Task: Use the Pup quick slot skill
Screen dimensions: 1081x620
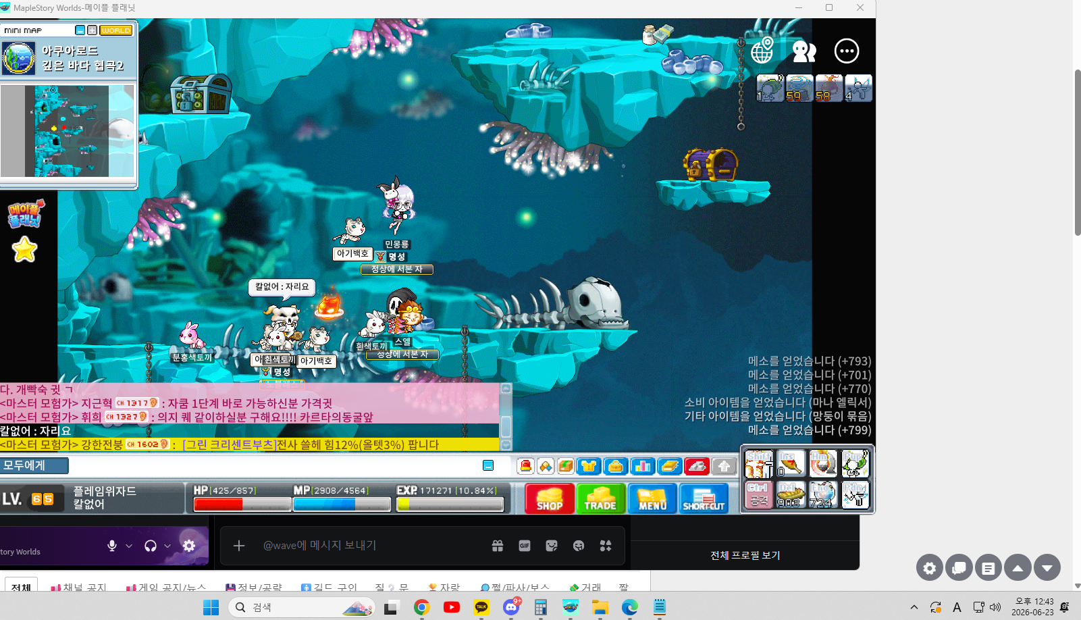Action: (855, 464)
